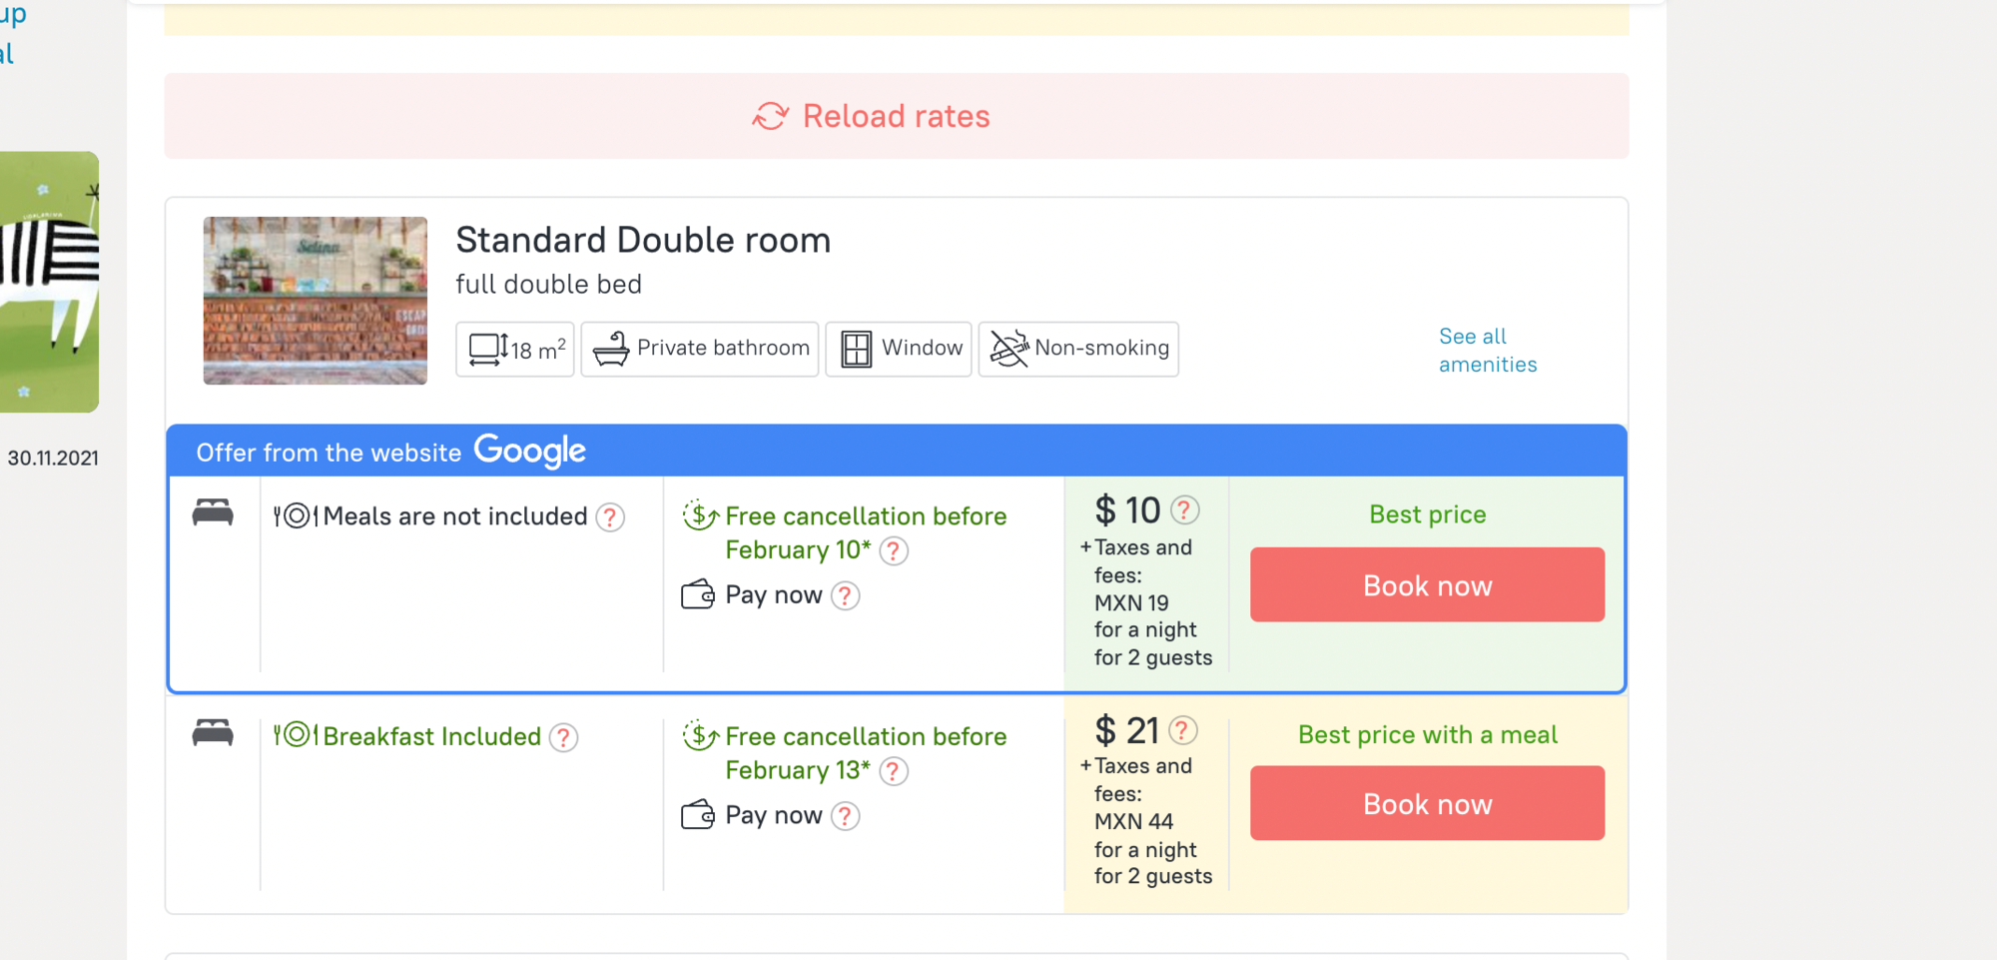Open help tooltip for Meals are not included

pos(610,517)
